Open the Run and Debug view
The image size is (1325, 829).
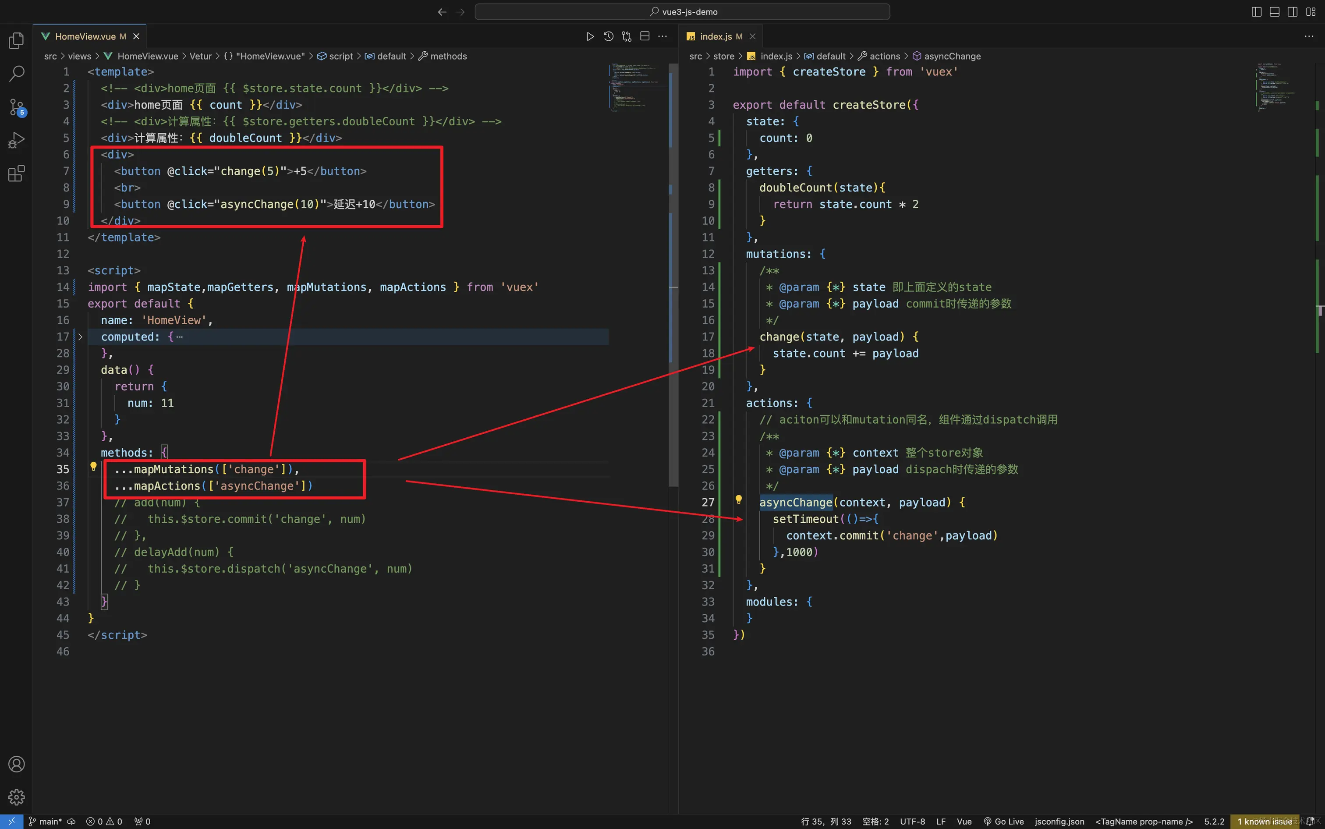(17, 140)
